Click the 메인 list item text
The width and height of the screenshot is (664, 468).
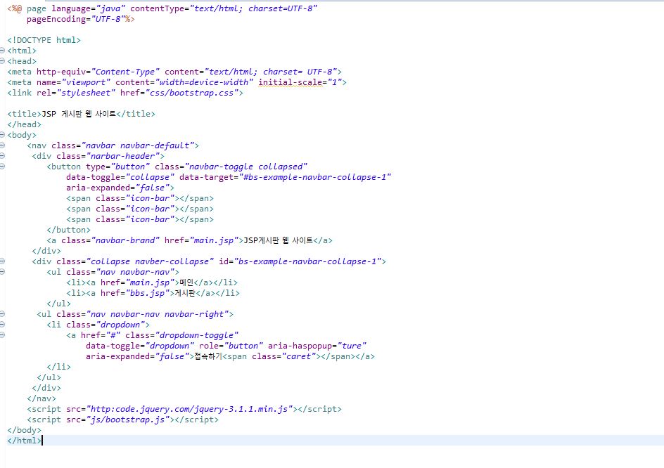187,282
